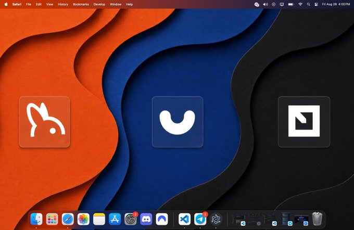Click the Safari compass icon in Dock
Image resolution: width=354 pixels, height=230 pixels.
coord(68,219)
